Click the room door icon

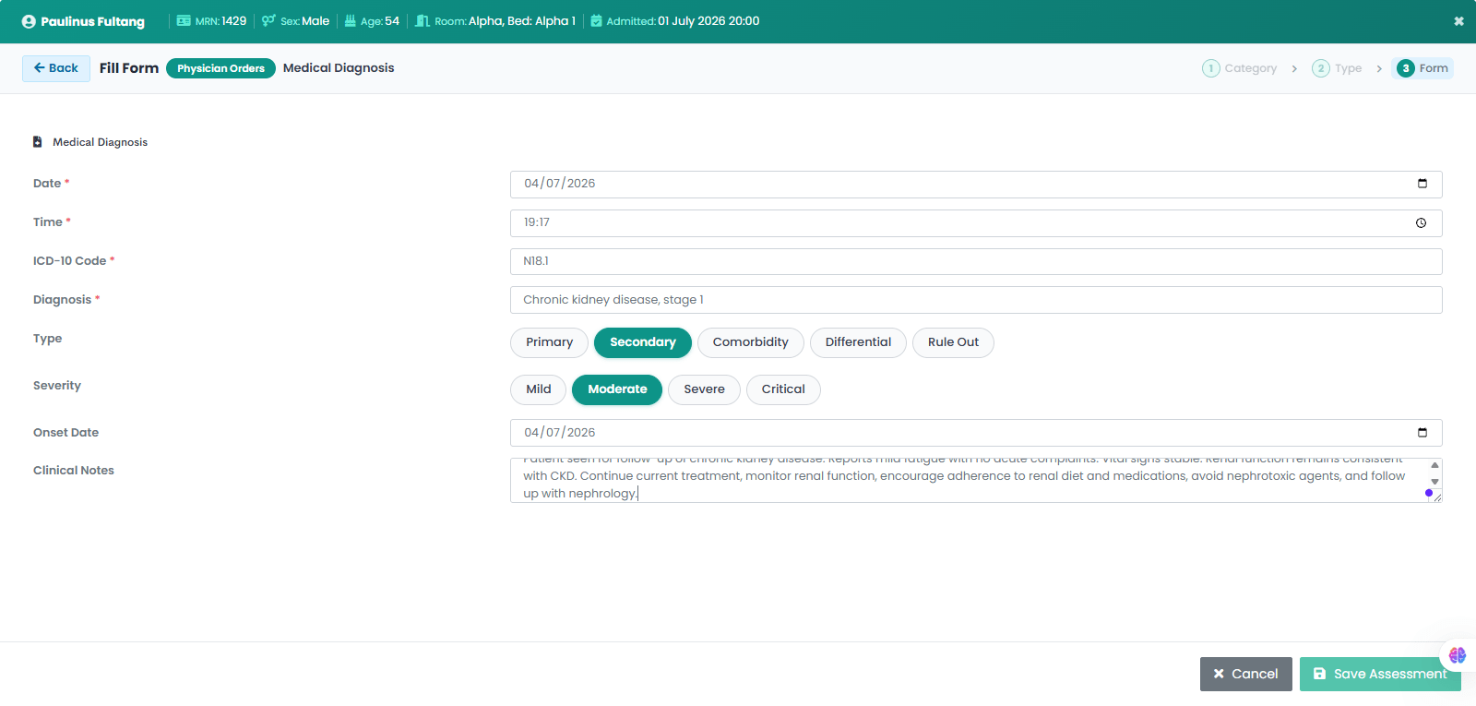coord(423,20)
